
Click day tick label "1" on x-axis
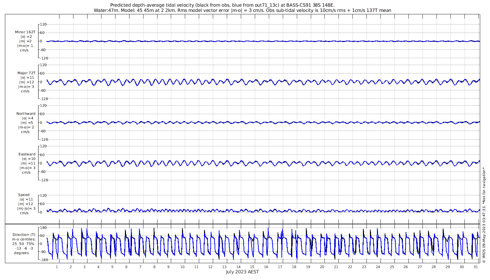57,267
